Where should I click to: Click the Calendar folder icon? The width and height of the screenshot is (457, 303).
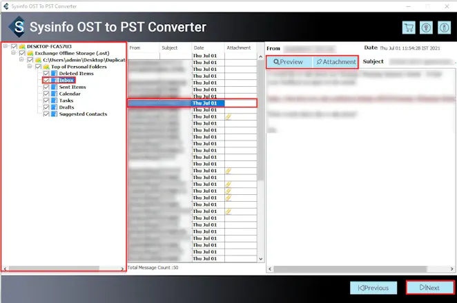point(55,94)
